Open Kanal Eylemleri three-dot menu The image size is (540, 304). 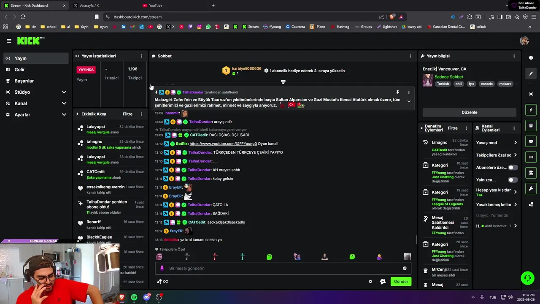point(514,128)
